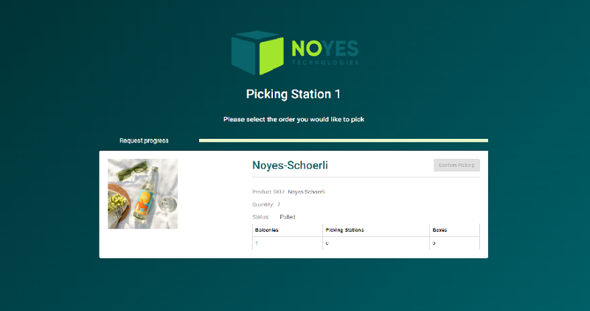Click the Picking Stations cell value 0
590x311 pixels.
tap(327, 243)
